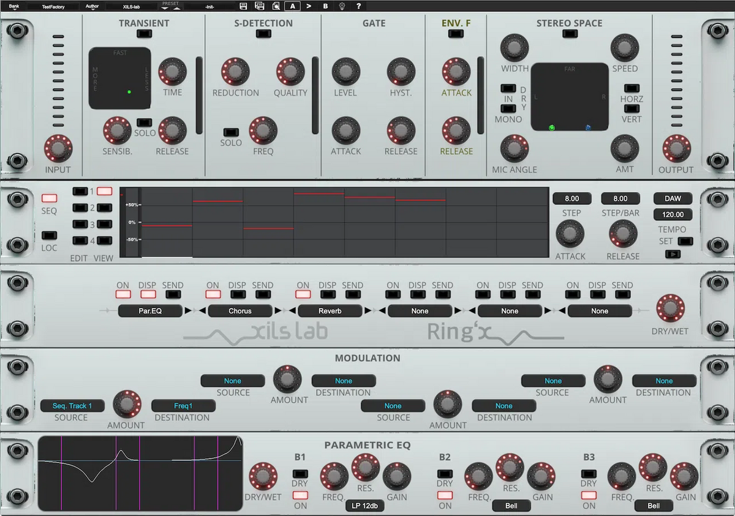The width and height of the screenshot is (735, 516).
Task: Select preset slot B
Action: tap(325, 6)
